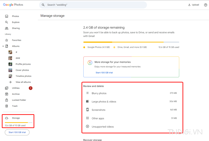
Task: Click the Albums book icon
Action: [7, 46]
